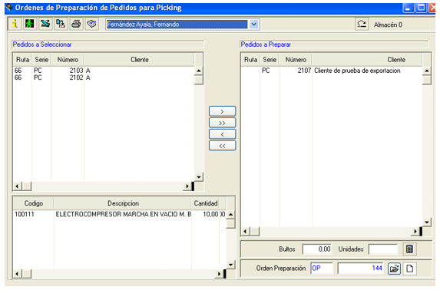The height and width of the screenshot is (290, 440).
Task: Click the Codigo column header
Action: click(34, 203)
